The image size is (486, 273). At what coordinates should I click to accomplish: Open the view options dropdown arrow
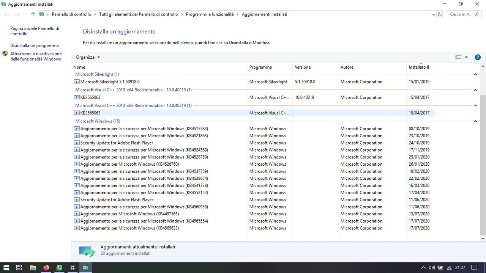coord(466,57)
